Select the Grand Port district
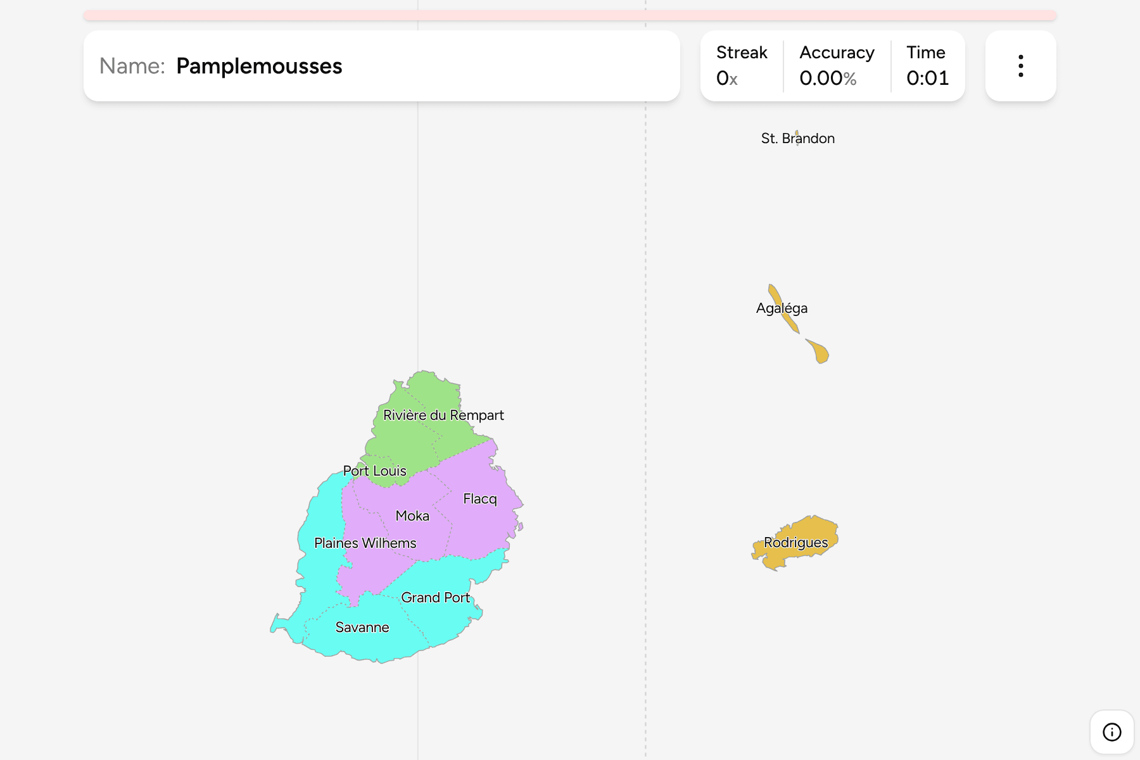 tap(436, 598)
